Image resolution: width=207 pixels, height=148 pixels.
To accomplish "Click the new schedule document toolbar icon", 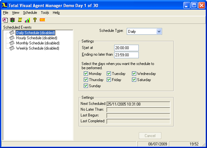I will (x=5, y=20).
